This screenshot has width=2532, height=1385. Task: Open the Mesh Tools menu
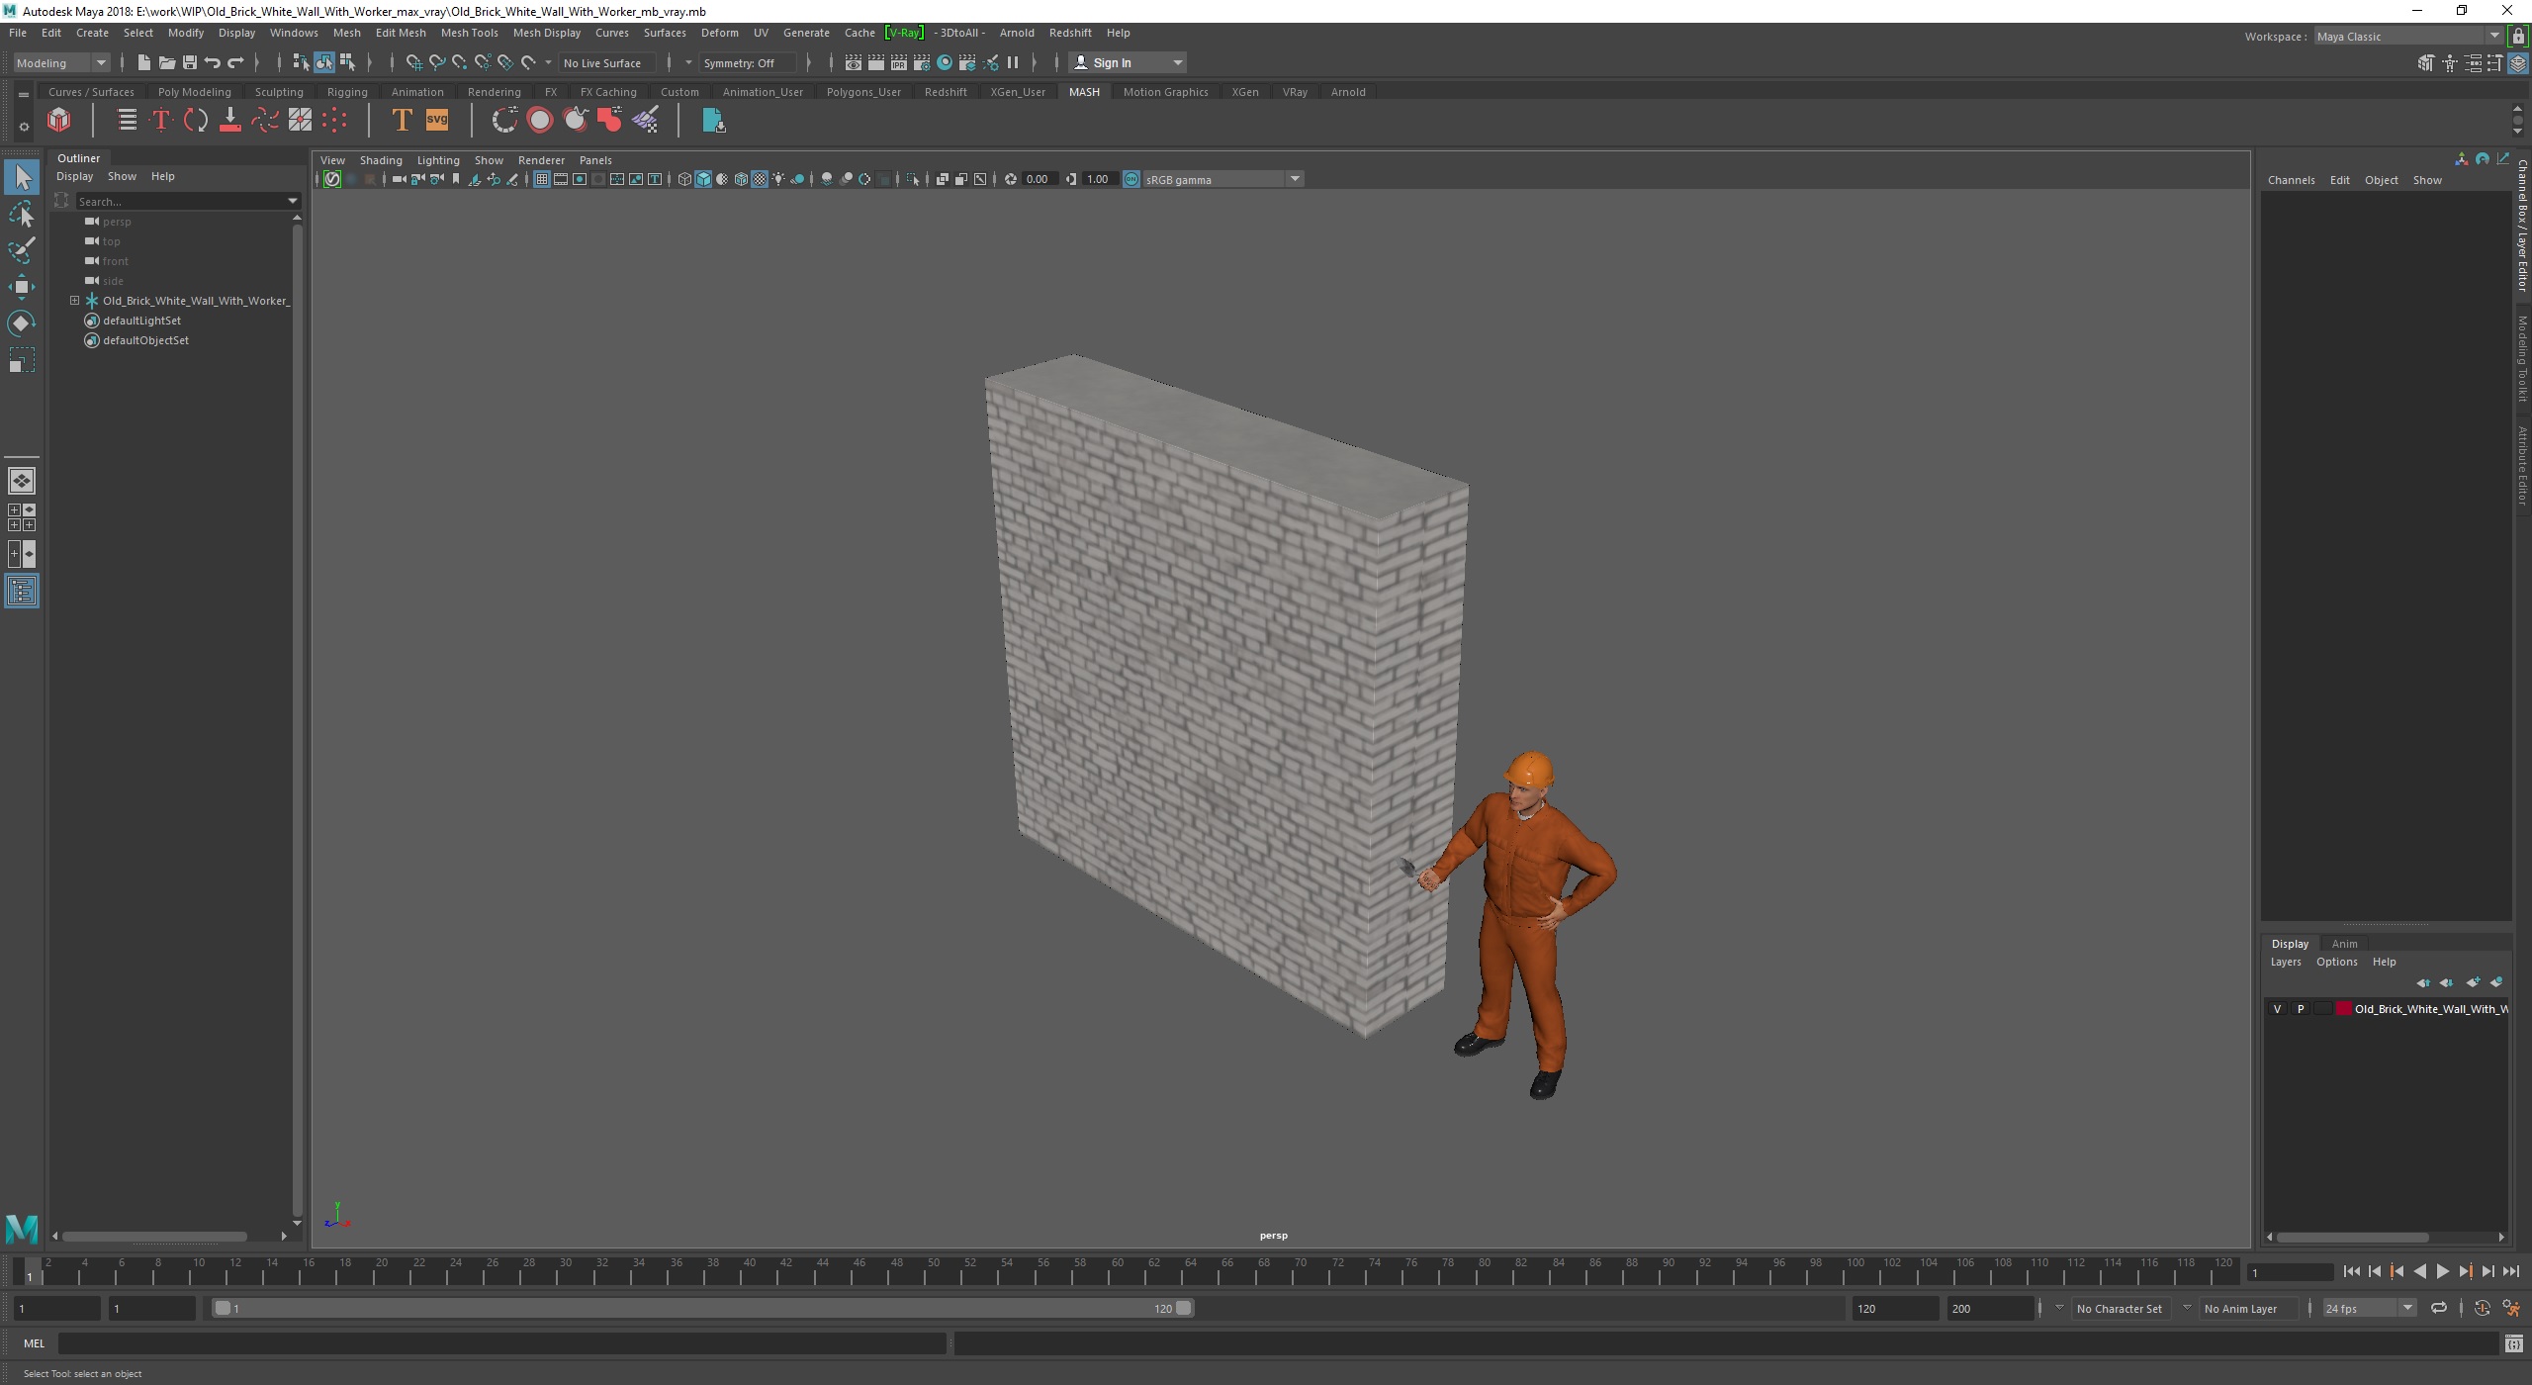click(x=469, y=33)
